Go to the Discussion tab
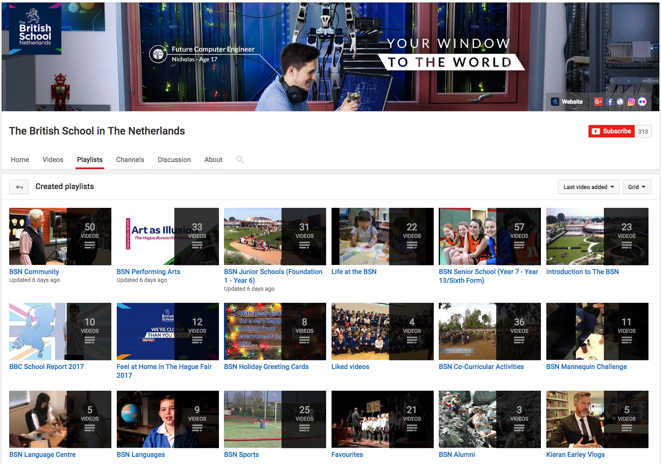Viewport: 661px width, 464px height. (174, 160)
